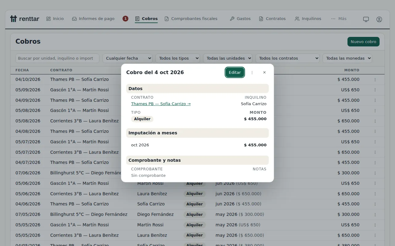Open row menu for 05/08/2026 Corrientes payment
Image resolution: width=395 pixels, height=246 pixels.
[x=375, y=121]
